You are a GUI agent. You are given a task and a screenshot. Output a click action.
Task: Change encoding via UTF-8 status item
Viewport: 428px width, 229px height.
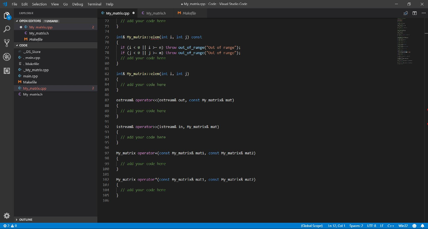(372, 226)
